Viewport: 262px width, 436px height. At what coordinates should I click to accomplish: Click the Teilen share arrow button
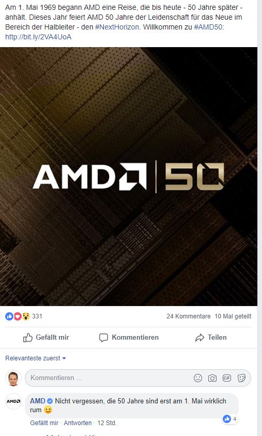tap(211, 337)
